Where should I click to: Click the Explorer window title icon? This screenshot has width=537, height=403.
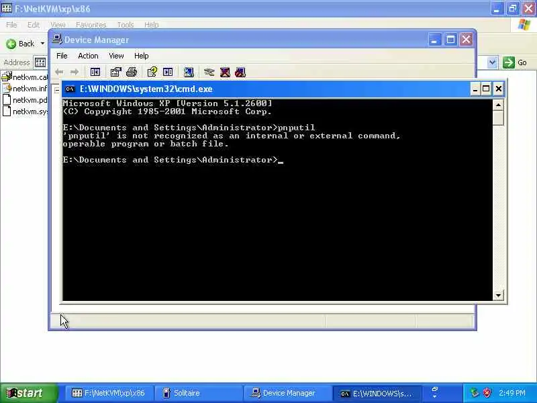tap(7, 8)
